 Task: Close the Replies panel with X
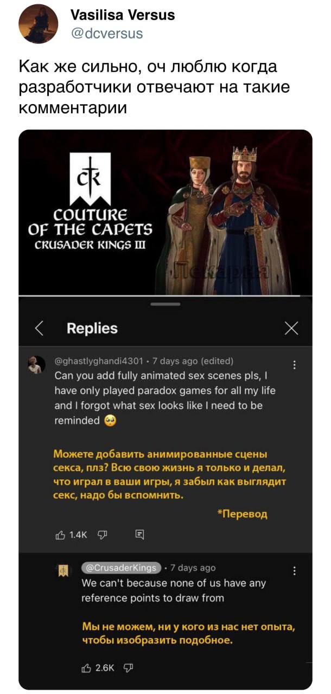pyautogui.click(x=291, y=328)
